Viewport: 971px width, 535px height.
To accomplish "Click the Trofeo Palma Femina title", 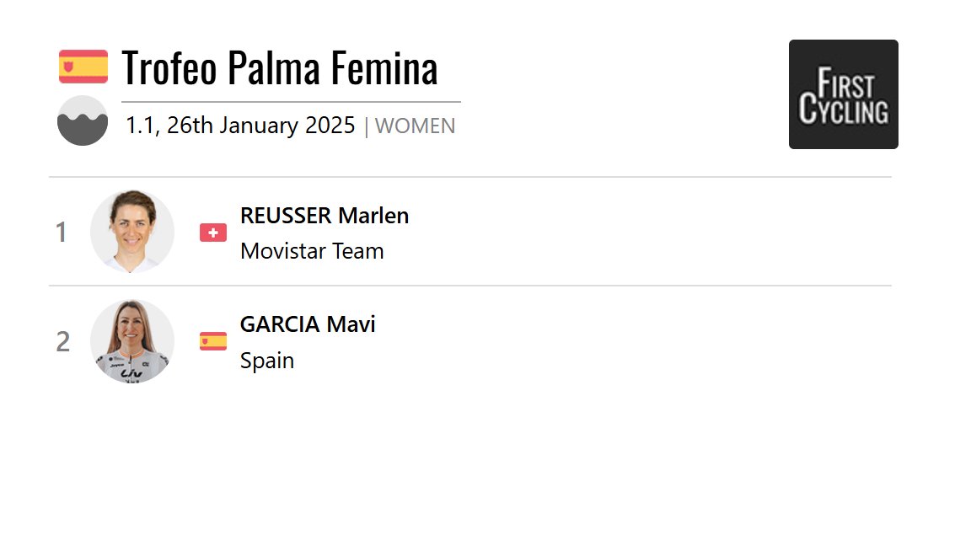I will tap(280, 67).
